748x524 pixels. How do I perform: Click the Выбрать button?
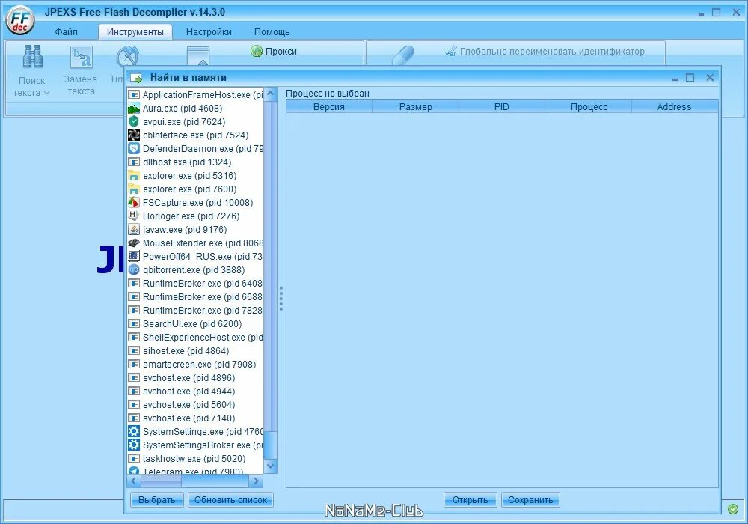tap(156, 499)
